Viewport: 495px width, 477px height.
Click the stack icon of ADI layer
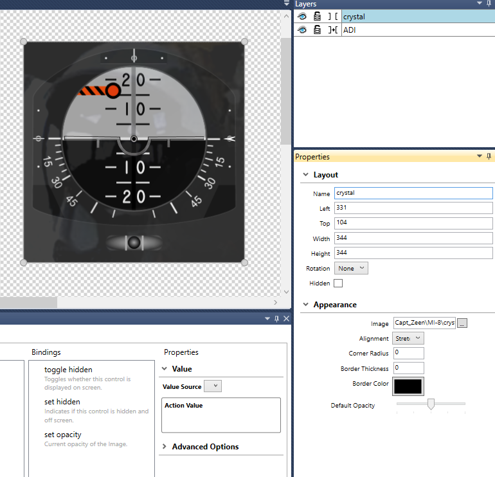click(318, 30)
